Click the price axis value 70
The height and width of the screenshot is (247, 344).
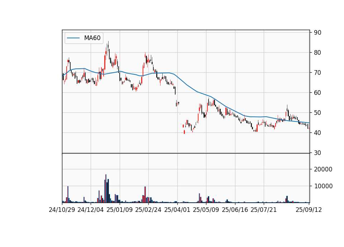318,73
